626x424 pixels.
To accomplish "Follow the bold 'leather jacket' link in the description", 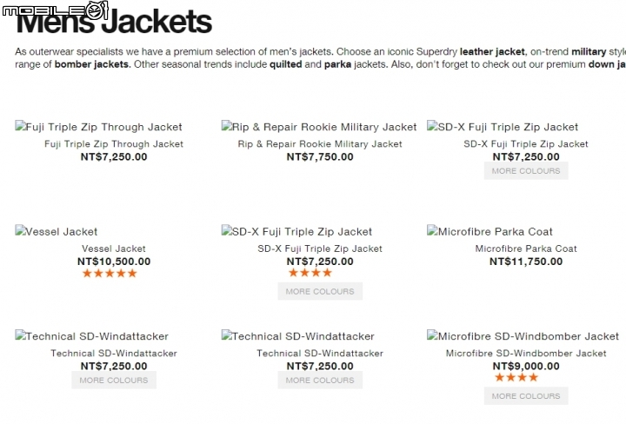I will 492,52.
